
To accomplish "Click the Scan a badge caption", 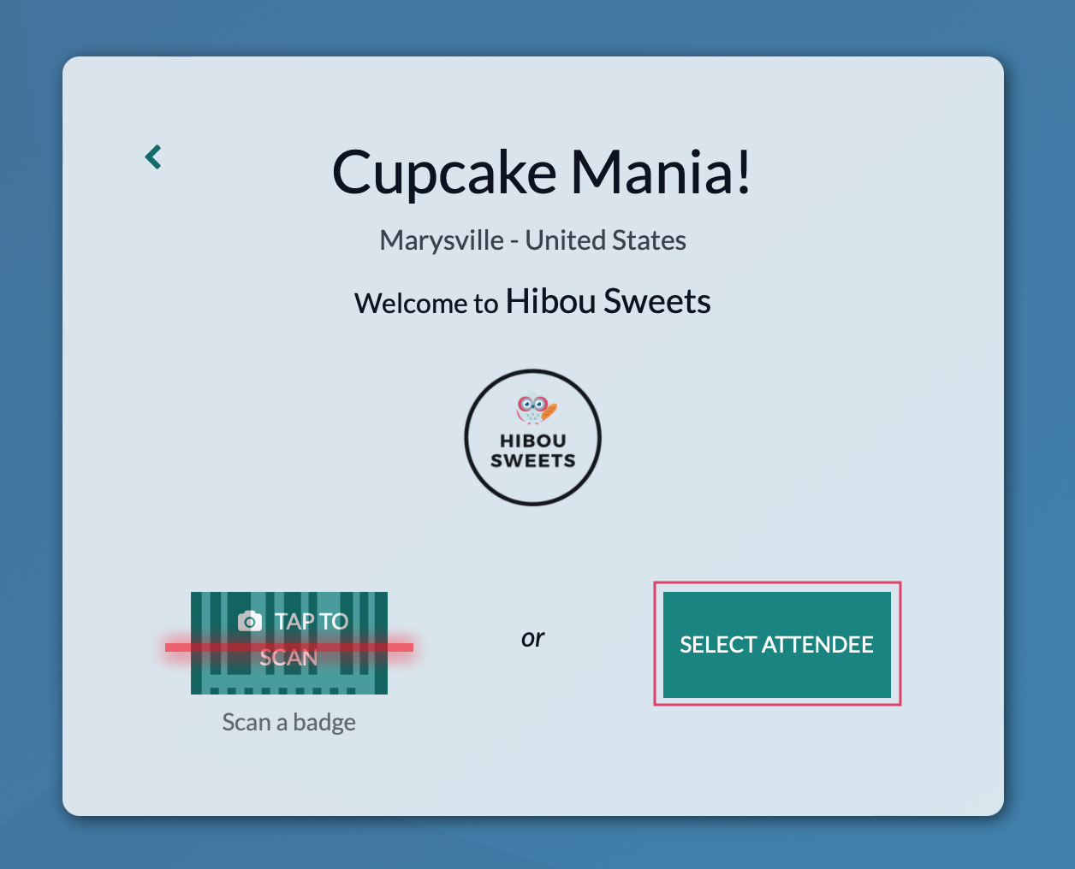I will 289,722.
